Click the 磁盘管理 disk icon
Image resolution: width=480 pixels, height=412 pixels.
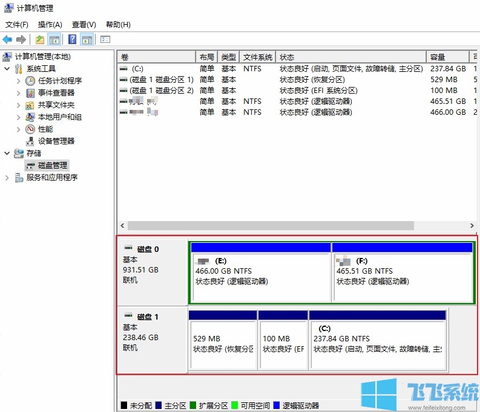pyautogui.click(x=30, y=166)
